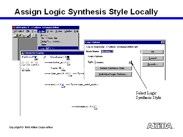
Task: Open the Style dropdown arrow
Action: click(130, 62)
